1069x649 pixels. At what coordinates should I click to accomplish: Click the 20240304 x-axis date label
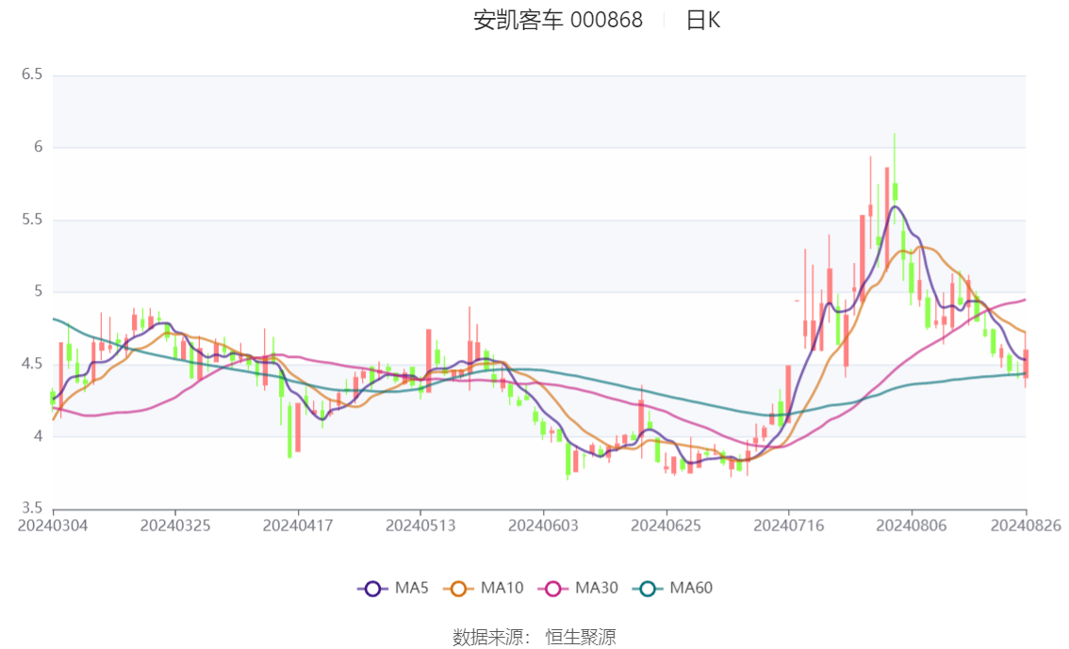click(x=53, y=526)
